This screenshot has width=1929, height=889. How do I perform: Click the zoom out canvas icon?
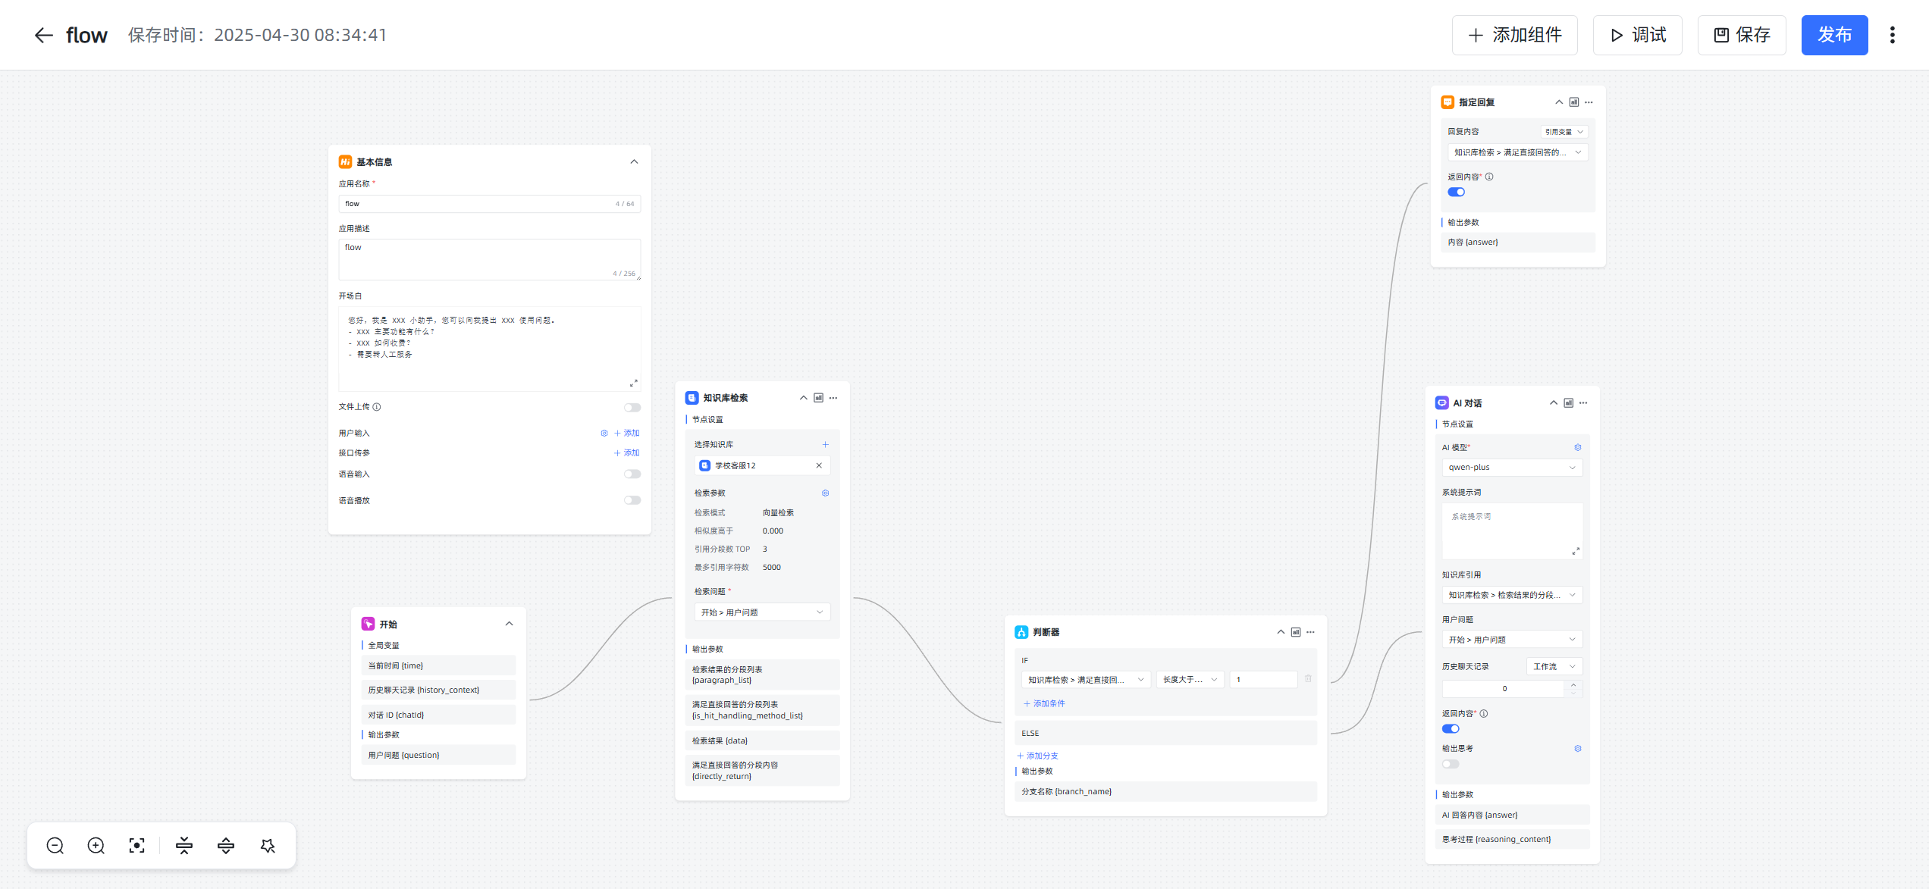pos(55,846)
